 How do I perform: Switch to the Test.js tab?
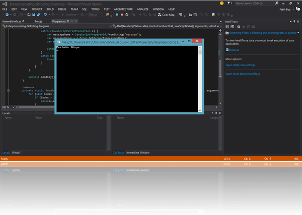pyautogui.click(x=38, y=21)
